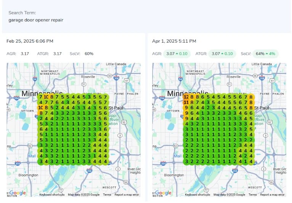Click the Apr 1, 2025 scan timestamp
Screen dimensions: 292x203
(x=174, y=41)
